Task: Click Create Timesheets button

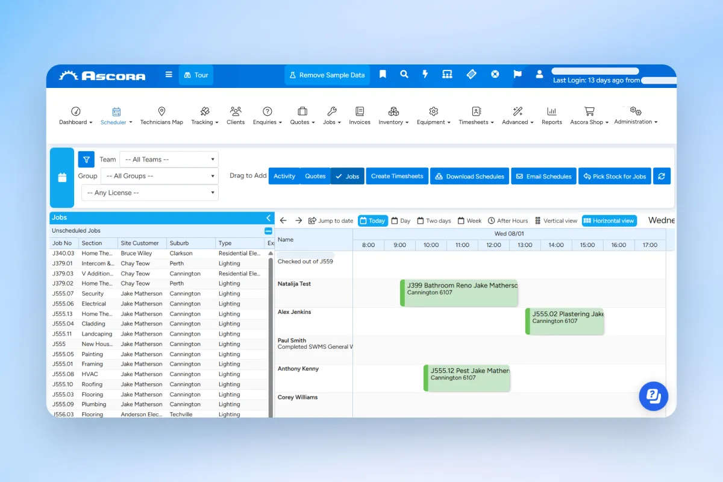Action: [397, 176]
